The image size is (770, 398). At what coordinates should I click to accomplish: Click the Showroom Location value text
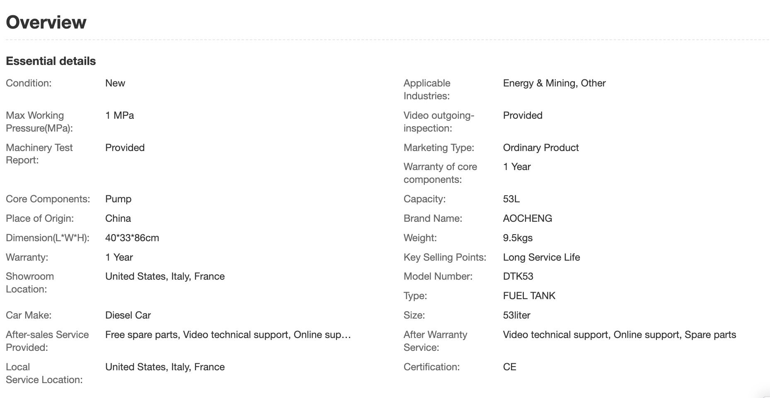165,276
